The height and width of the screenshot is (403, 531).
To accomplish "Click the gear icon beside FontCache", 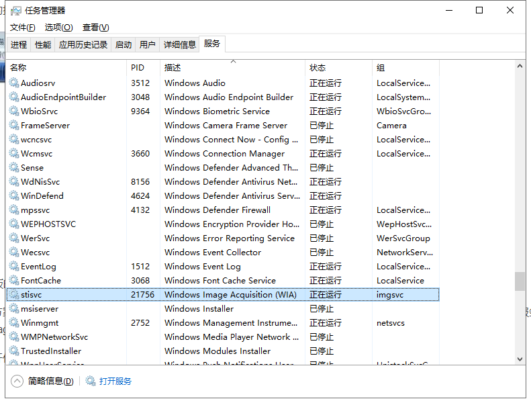I will click(x=14, y=280).
